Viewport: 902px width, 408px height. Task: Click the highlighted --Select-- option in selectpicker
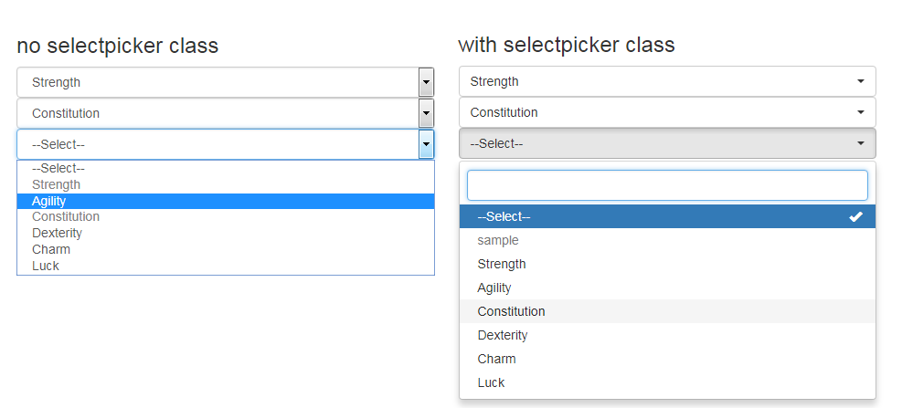click(x=667, y=216)
